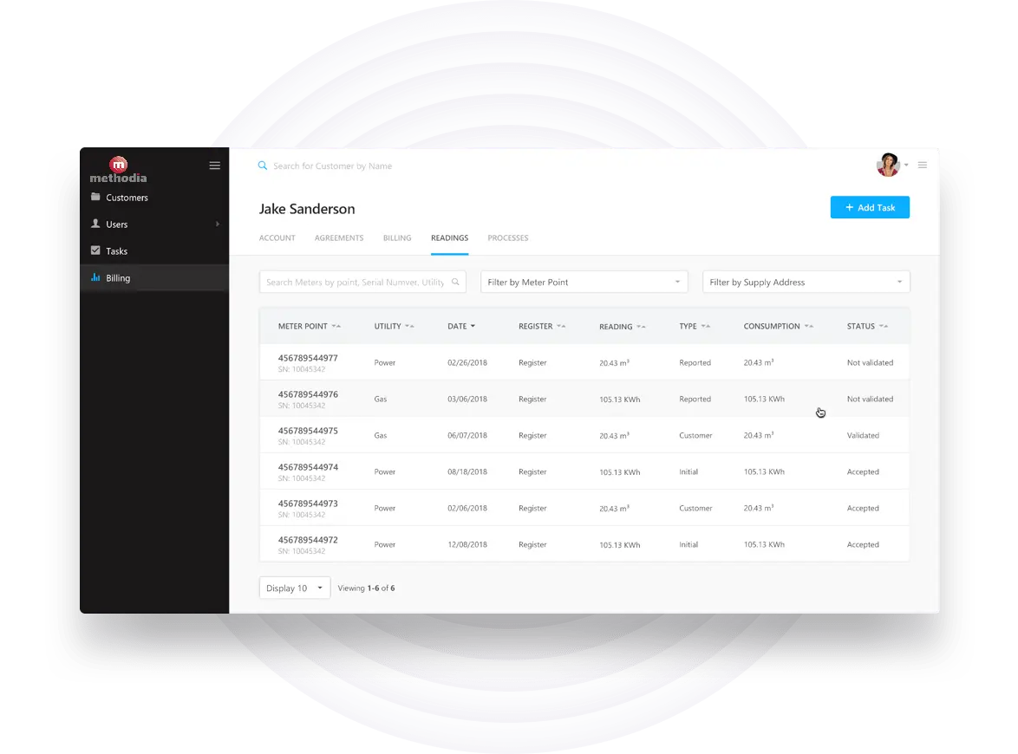
Task: Expand the Users submenu arrow
Action: coord(218,224)
